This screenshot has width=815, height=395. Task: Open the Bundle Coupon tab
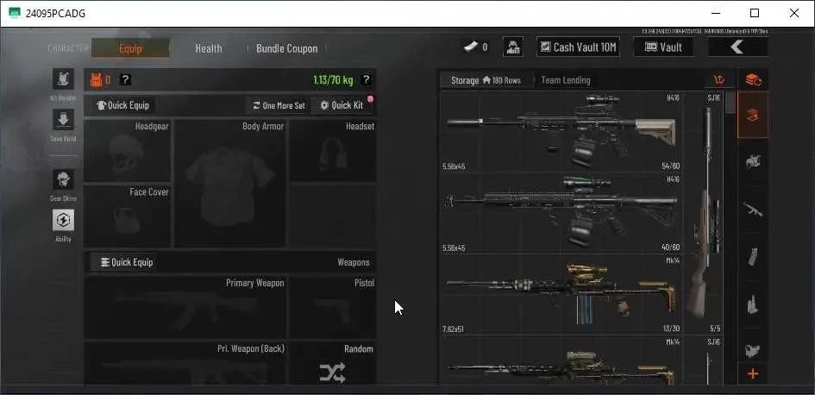[x=286, y=48]
